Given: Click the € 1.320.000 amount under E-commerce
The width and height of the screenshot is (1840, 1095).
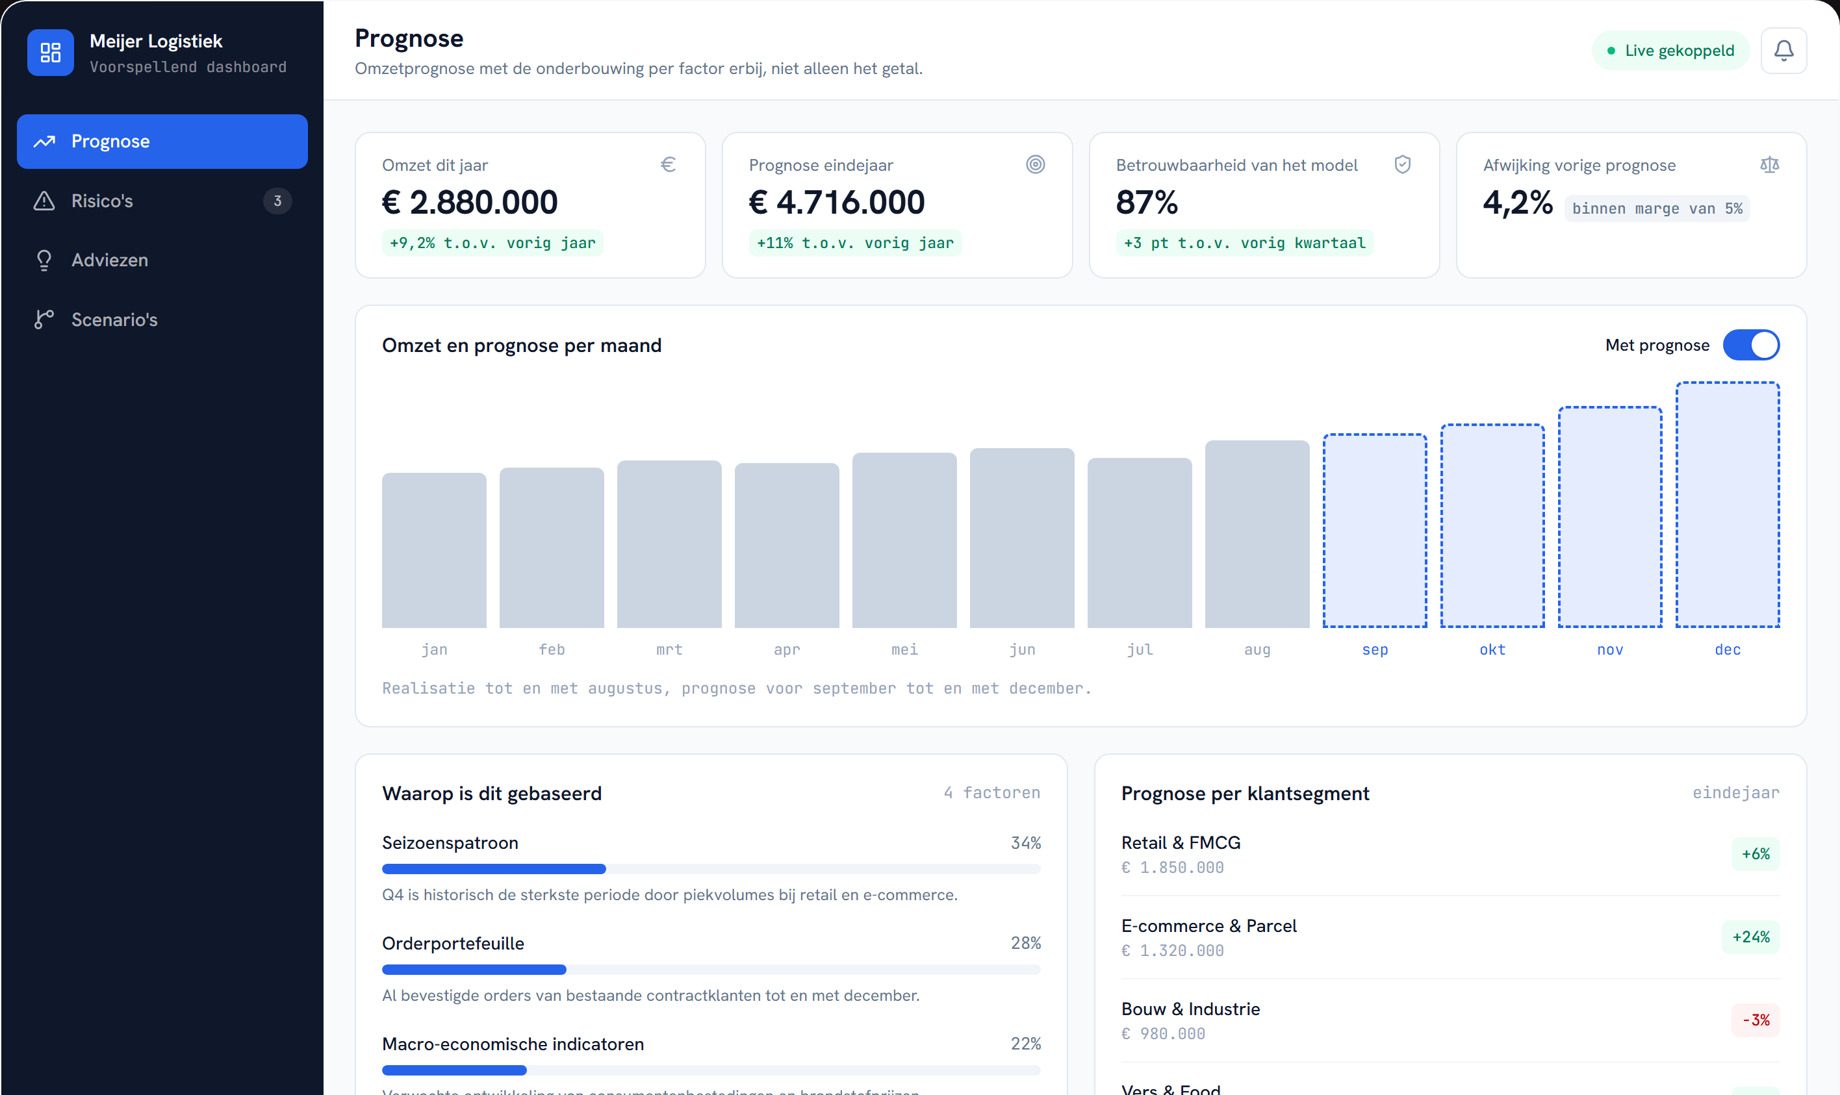Looking at the screenshot, I should tap(1173, 951).
